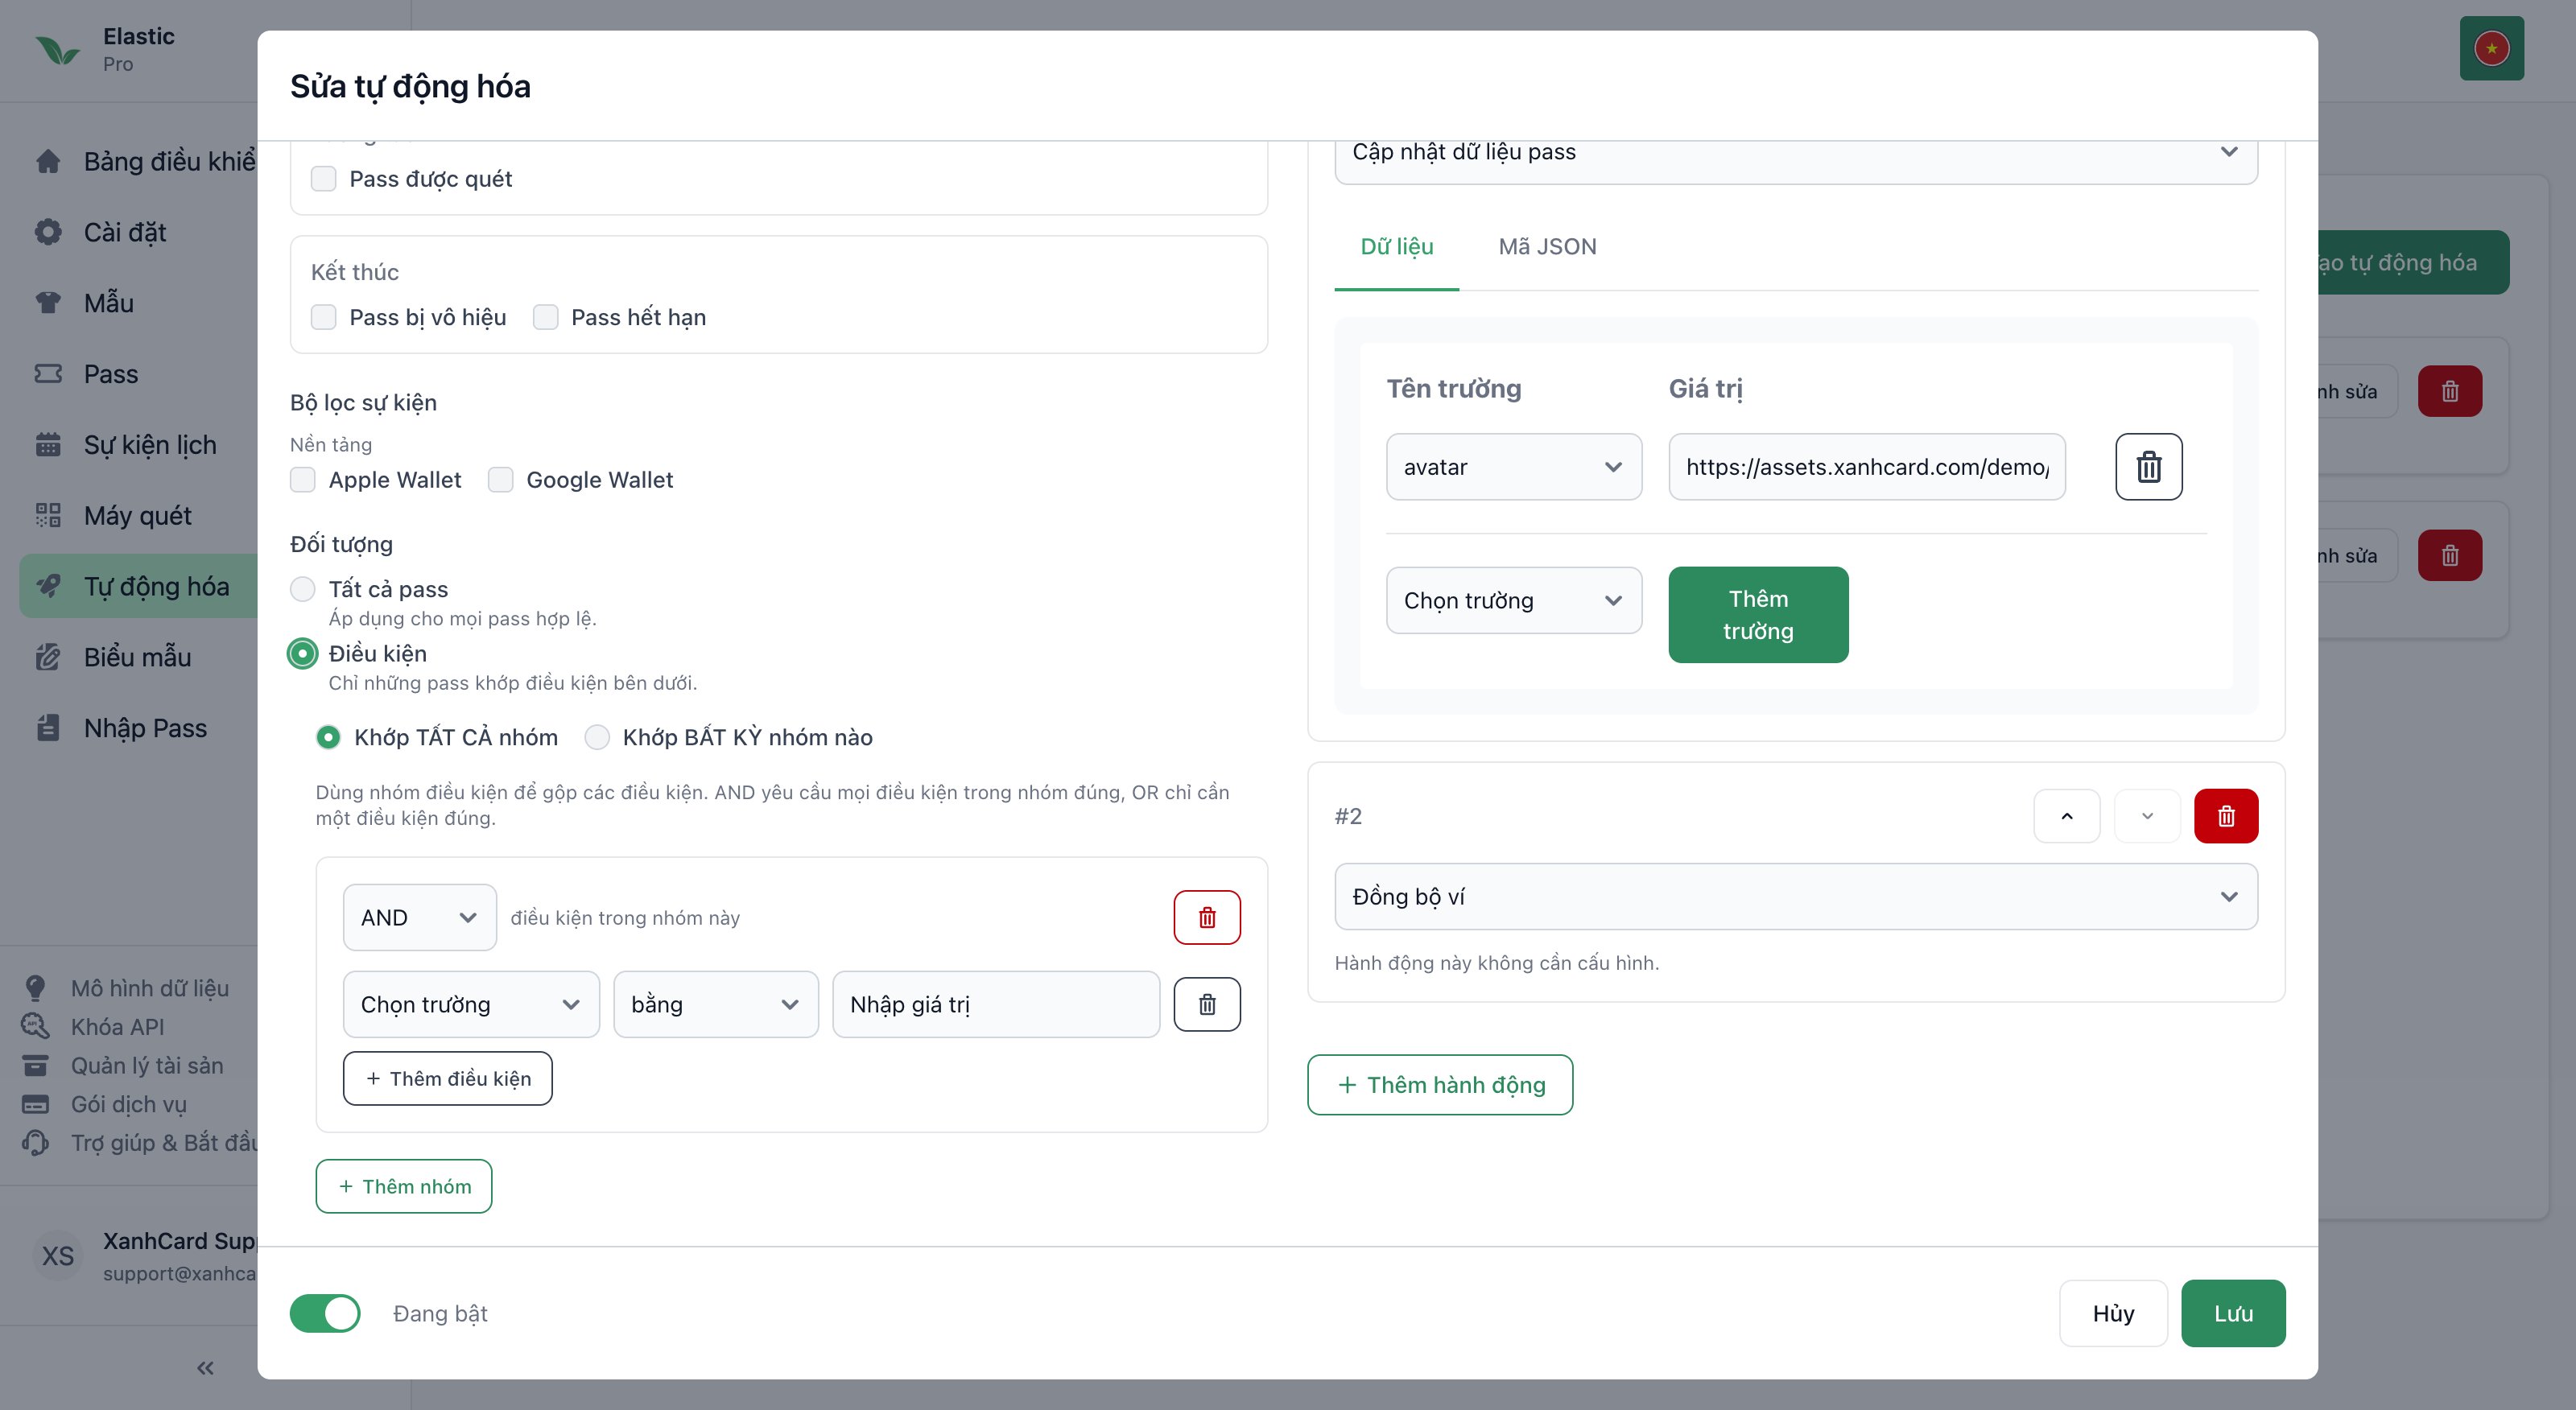Click the Sự kiện lịch calendar icon

pyautogui.click(x=48, y=444)
